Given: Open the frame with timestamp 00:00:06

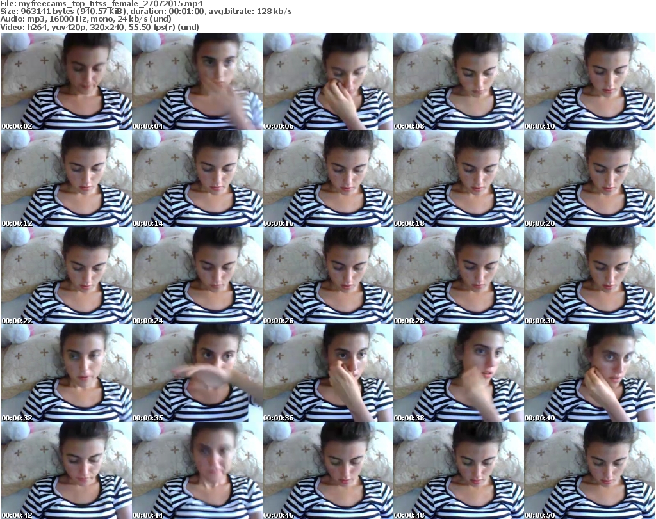Looking at the screenshot, I should (328, 81).
